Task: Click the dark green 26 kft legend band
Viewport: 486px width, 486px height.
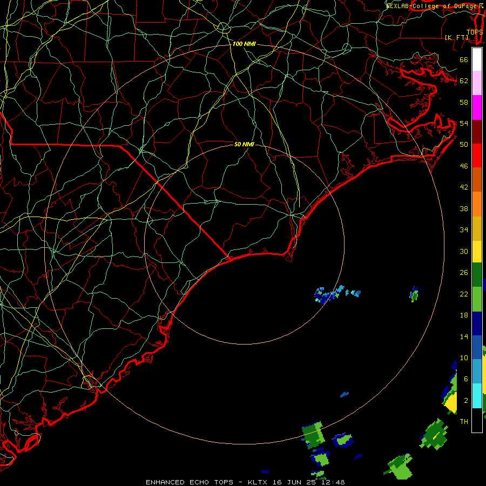Action: 477,275
